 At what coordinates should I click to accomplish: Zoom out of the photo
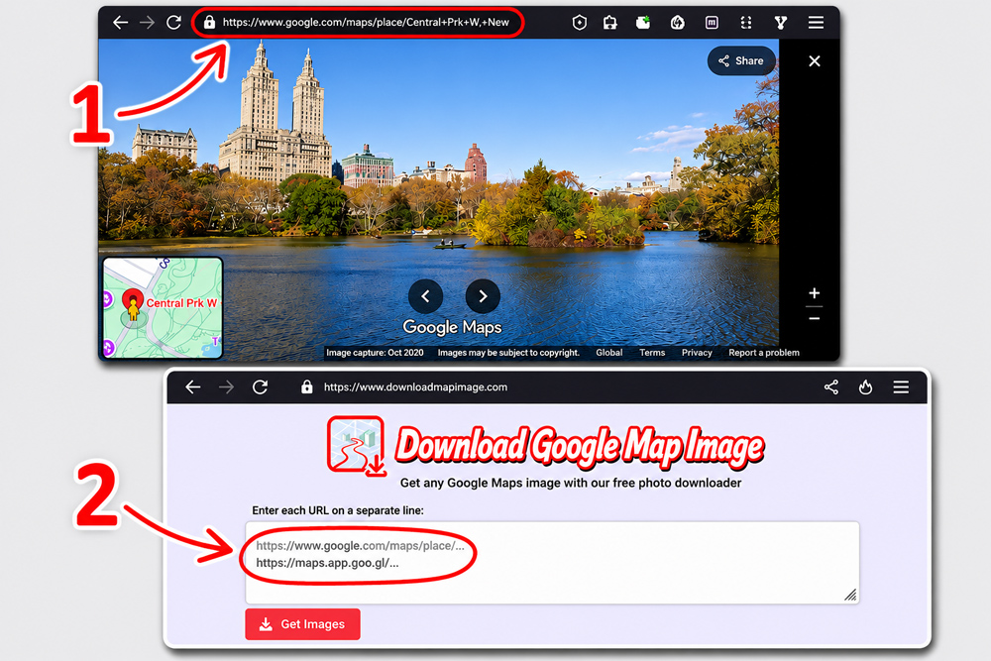click(x=814, y=318)
